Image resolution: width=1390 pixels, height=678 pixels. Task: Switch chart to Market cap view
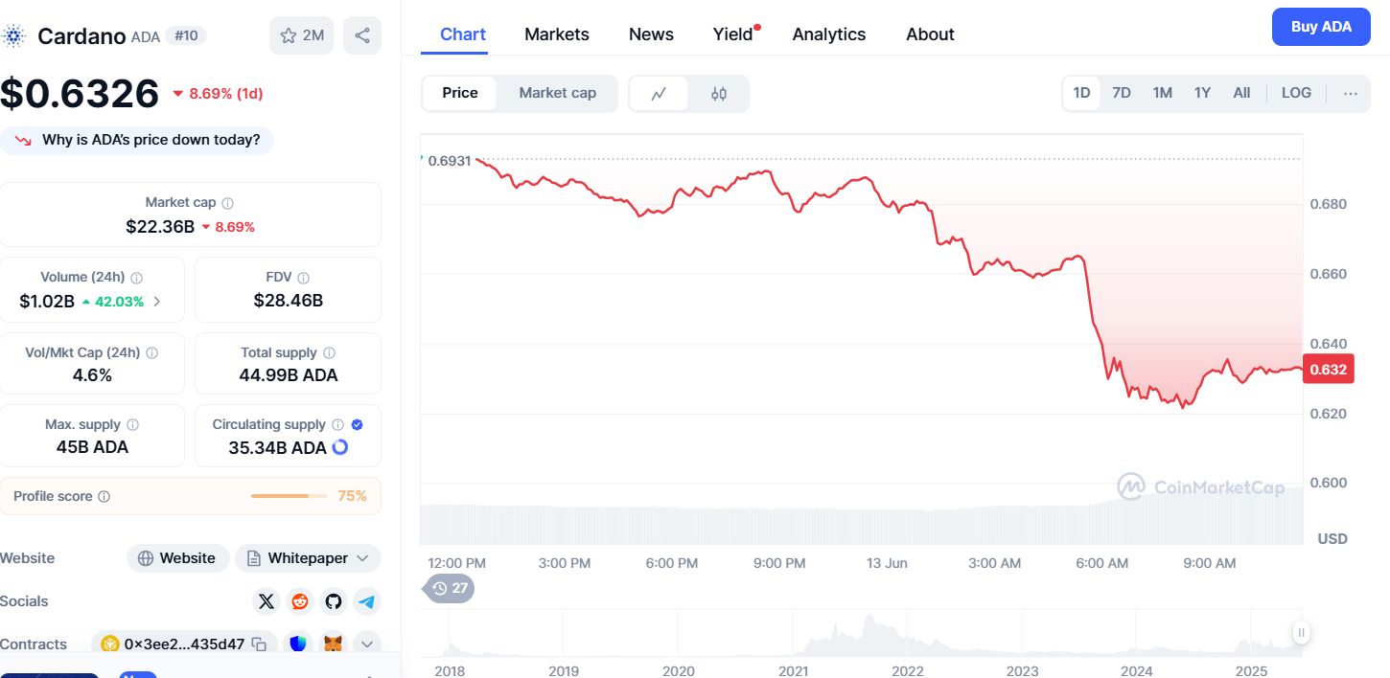click(x=557, y=93)
